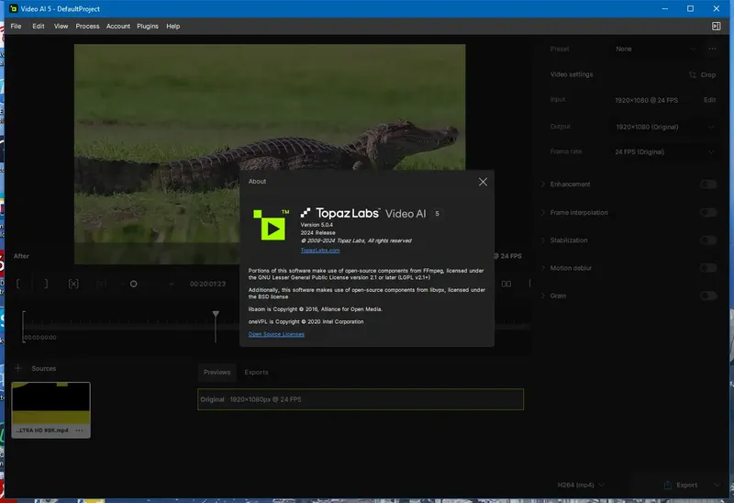Open the Frame rate dropdown
Screen dimensions: 734x503
[664, 151]
